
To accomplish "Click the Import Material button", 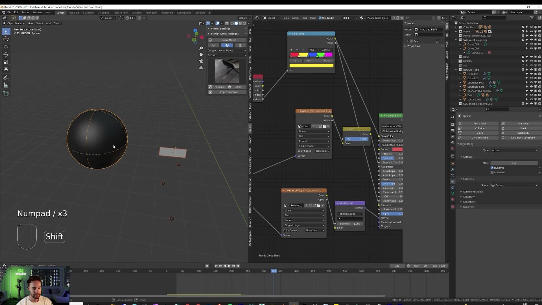I will tap(227, 92).
